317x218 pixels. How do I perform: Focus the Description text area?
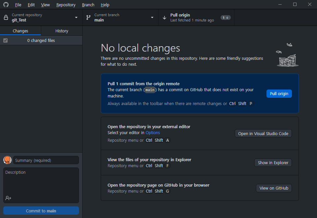(x=41, y=185)
